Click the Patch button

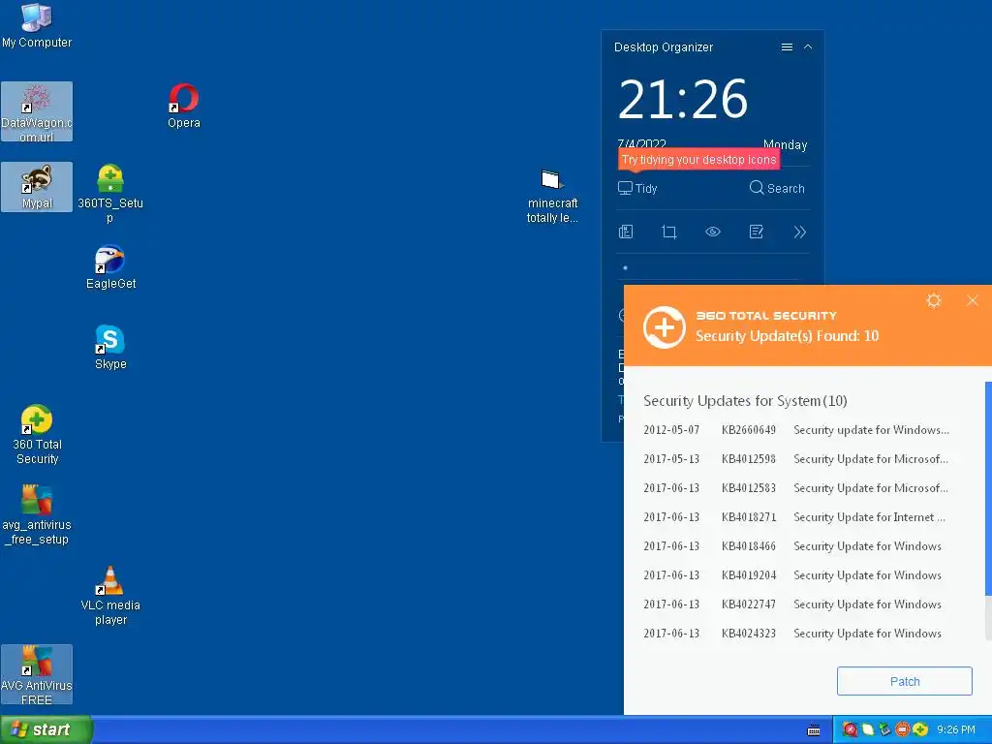[x=904, y=681]
